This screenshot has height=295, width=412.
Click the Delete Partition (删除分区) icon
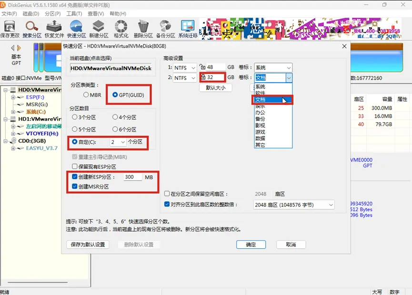tap(143, 29)
